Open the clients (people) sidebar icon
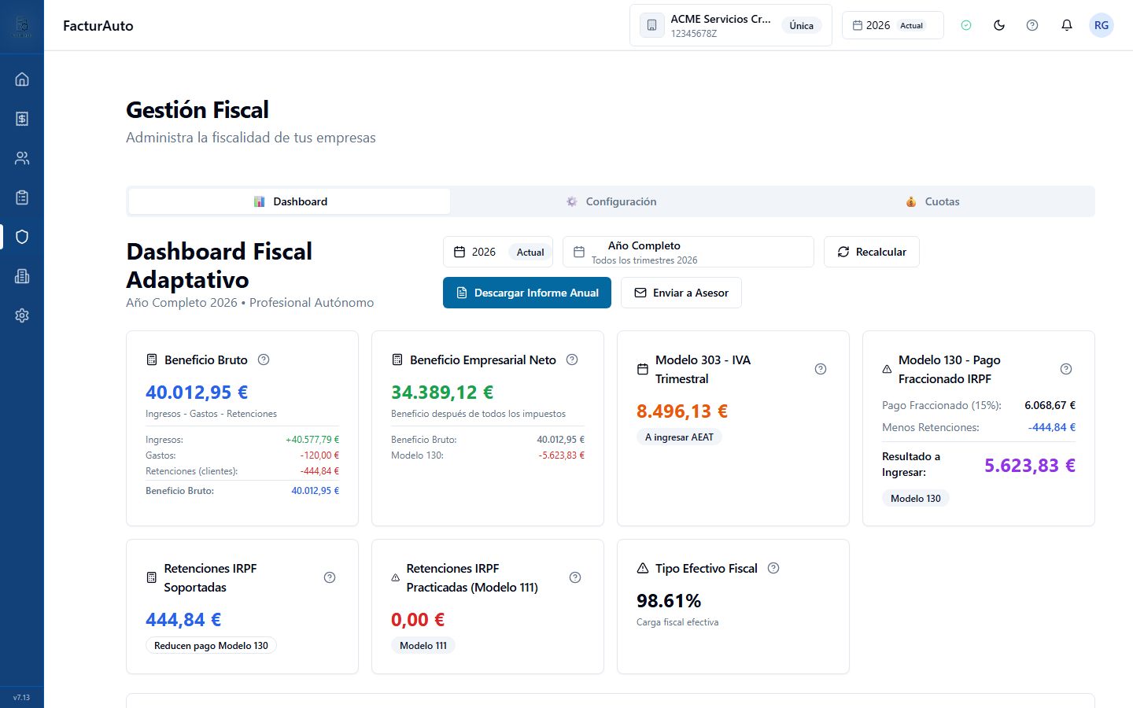The width and height of the screenshot is (1133, 708). point(22,158)
